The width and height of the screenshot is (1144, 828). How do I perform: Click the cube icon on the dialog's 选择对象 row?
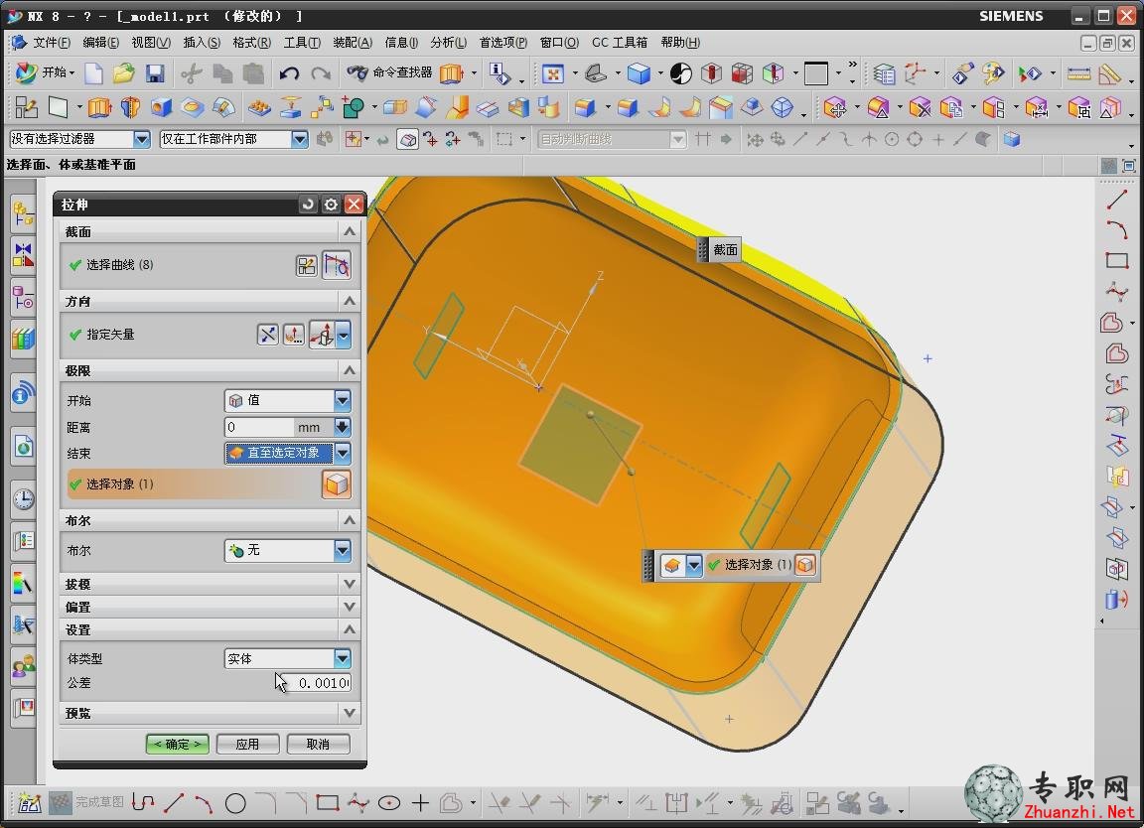[x=337, y=484]
